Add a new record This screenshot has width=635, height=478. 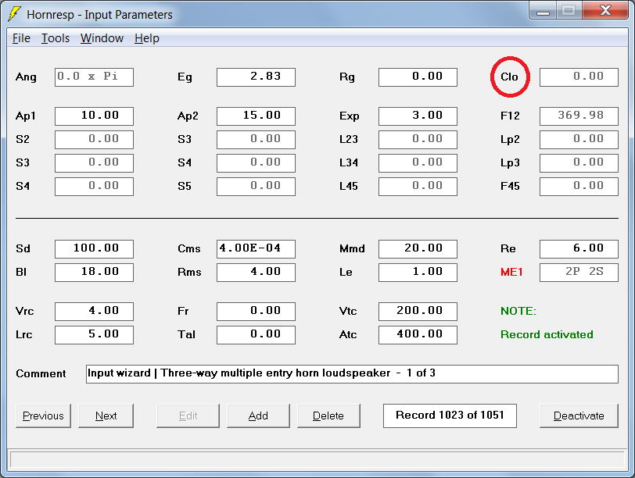coord(258,416)
